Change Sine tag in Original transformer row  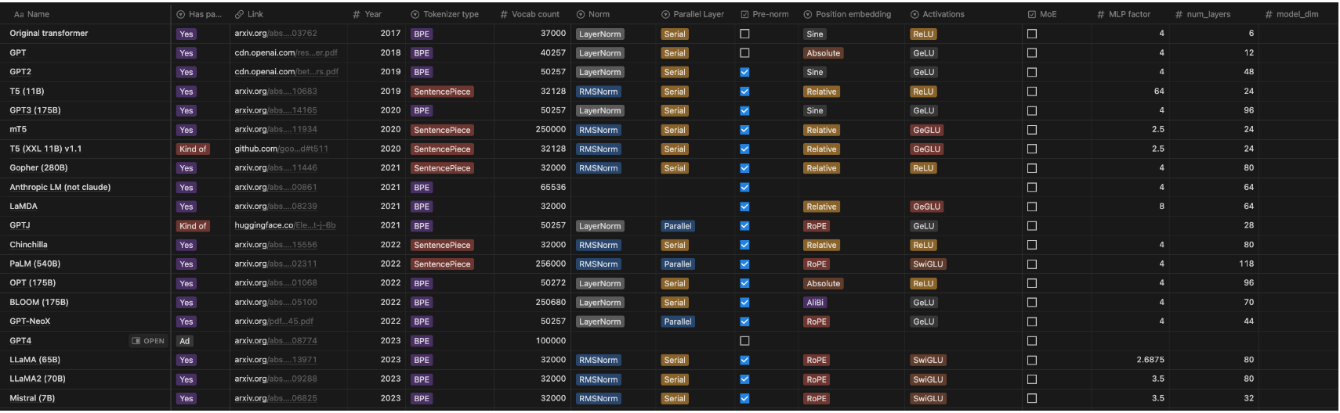815,34
